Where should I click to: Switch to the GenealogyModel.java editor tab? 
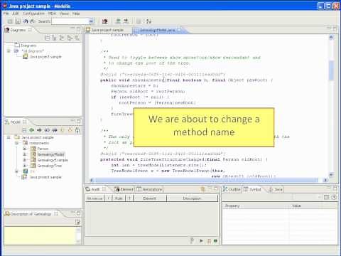157,30
